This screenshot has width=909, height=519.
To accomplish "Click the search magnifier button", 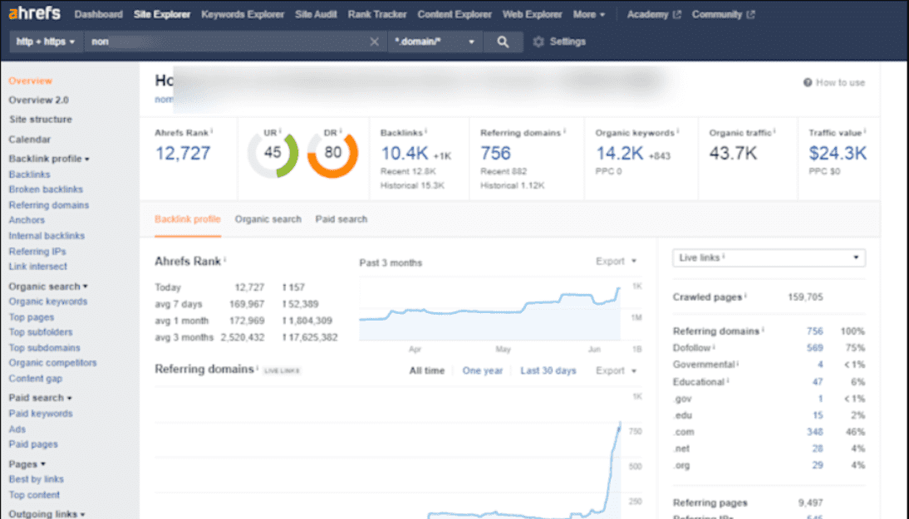I will pyautogui.click(x=503, y=42).
